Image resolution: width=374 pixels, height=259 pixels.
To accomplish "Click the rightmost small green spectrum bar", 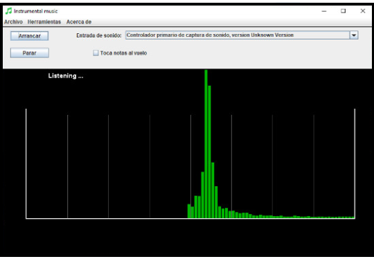I will (353, 217).
